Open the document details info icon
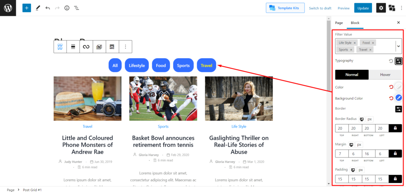This screenshot has height=192, width=406. pyautogui.click(x=67, y=8)
